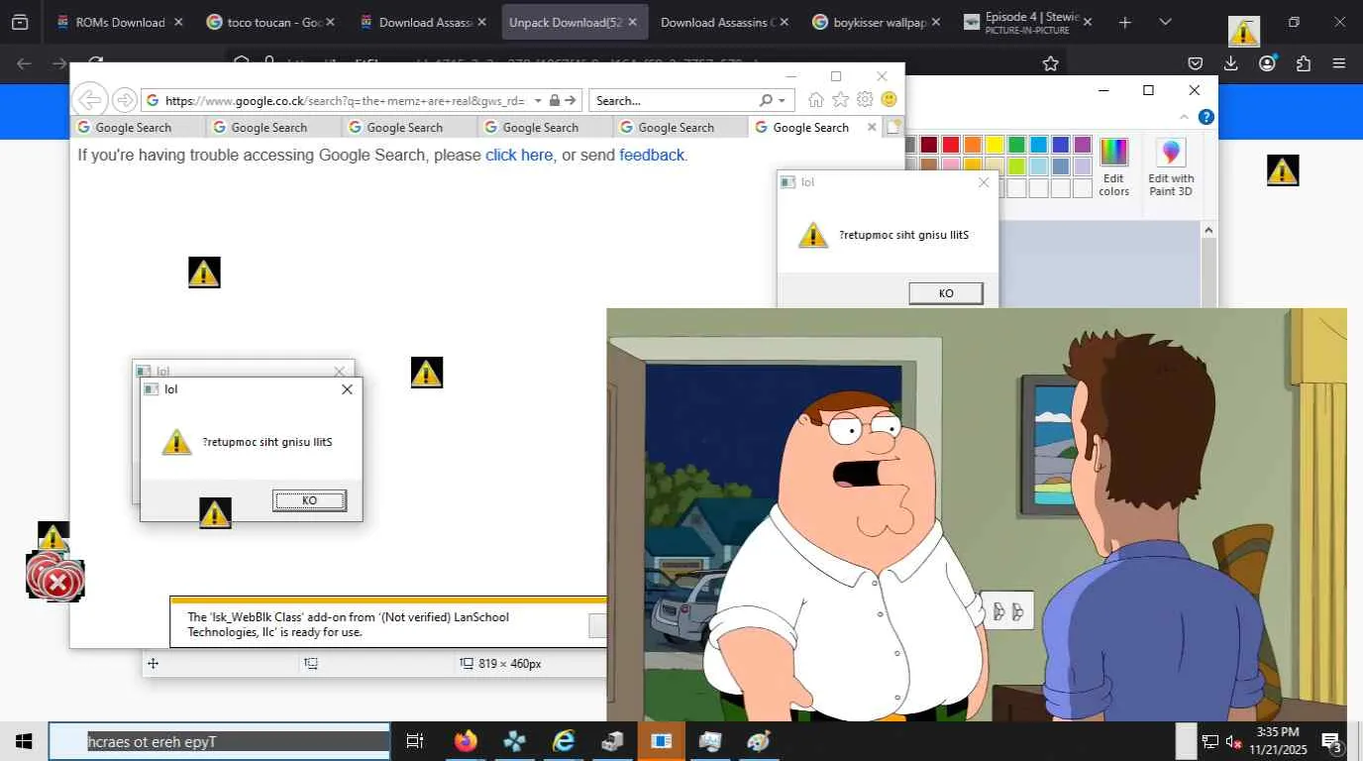Open the Internet Explorer search provider dropdown
The width and height of the screenshot is (1363, 761).
782,100
